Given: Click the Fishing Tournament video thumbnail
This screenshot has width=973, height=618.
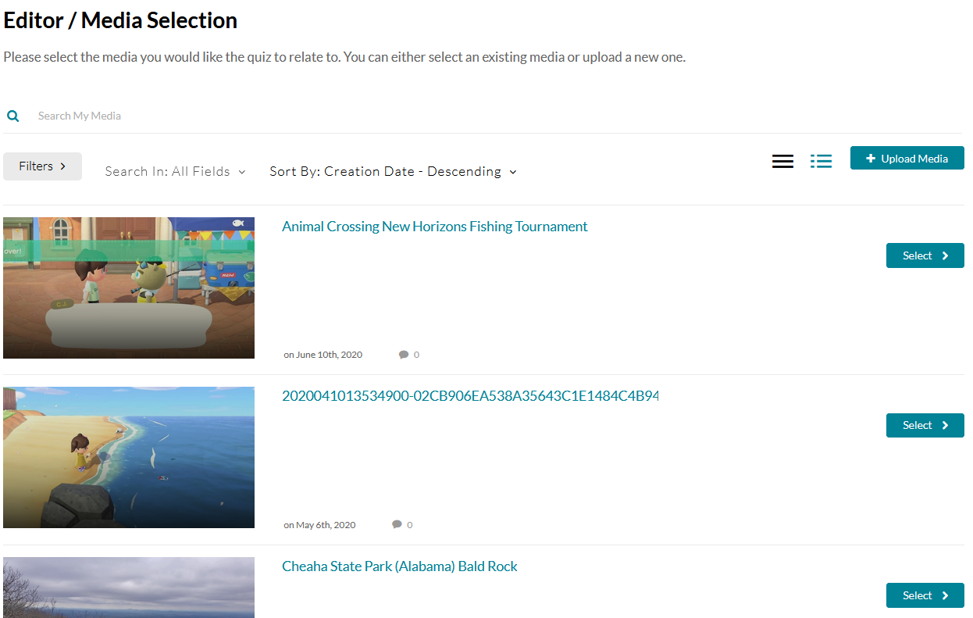Looking at the screenshot, I should pyautogui.click(x=129, y=288).
